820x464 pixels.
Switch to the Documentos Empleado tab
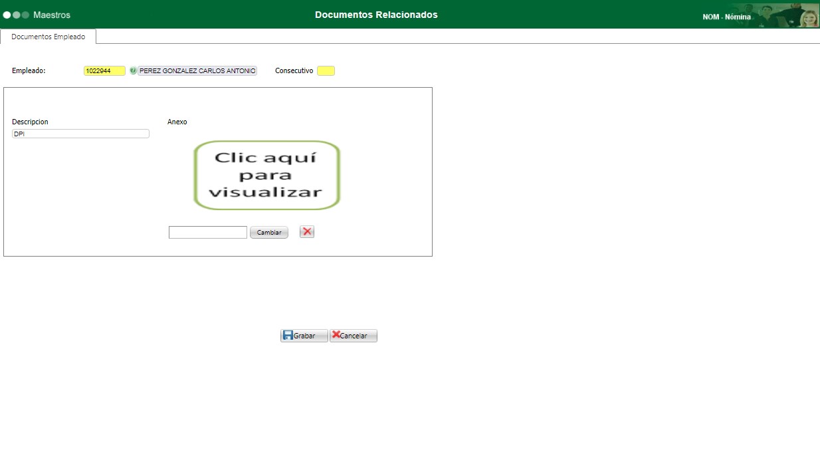point(47,37)
